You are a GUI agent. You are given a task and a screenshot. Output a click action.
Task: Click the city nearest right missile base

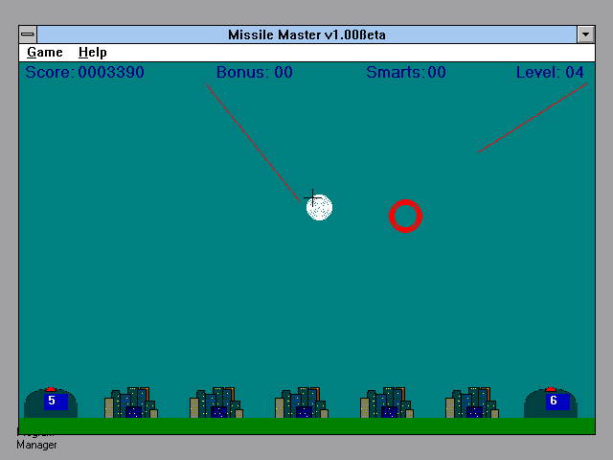(x=472, y=402)
